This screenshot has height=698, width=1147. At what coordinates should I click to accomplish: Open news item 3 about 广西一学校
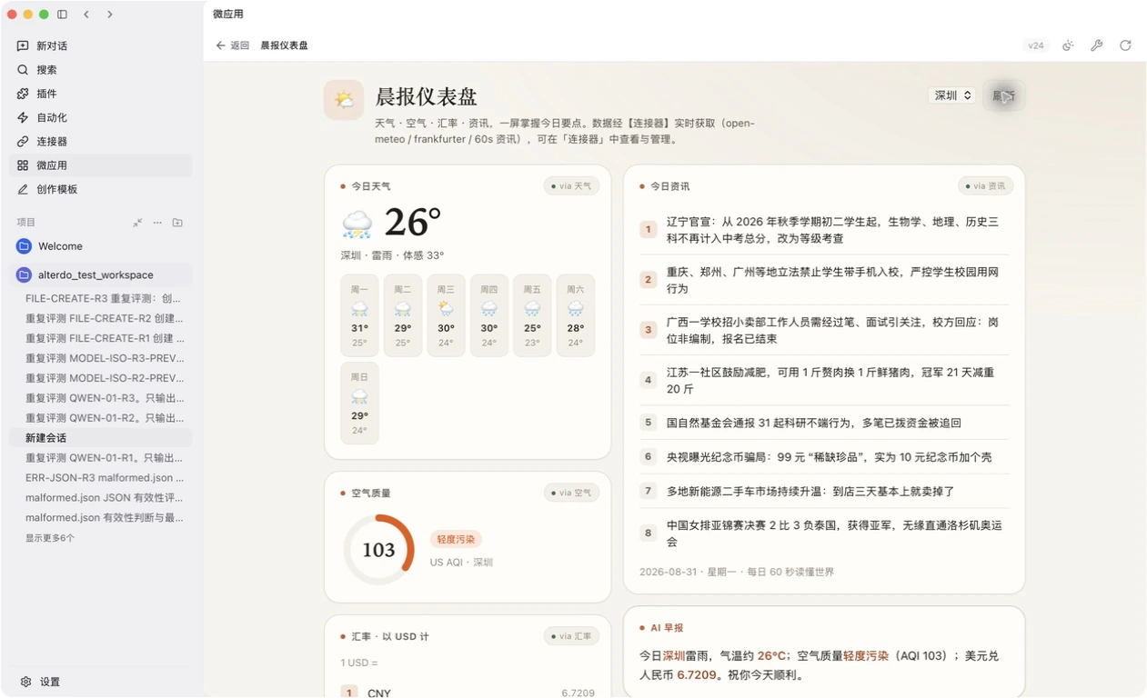(x=824, y=330)
